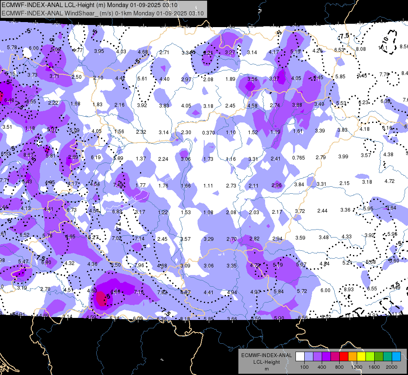Screen dimensions: 408x375
Task: Click the wind shear value 7.14
Action: tap(140, 238)
